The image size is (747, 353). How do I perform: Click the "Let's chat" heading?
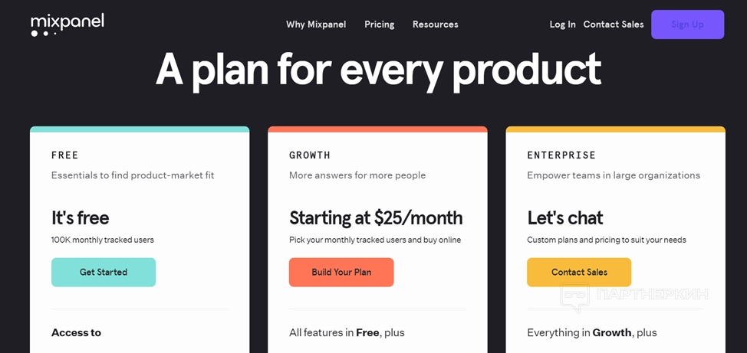click(x=565, y=217)
